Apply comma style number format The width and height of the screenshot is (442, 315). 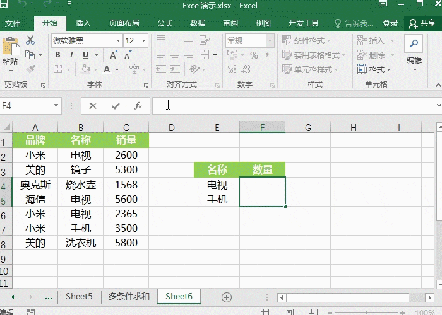pos(267,55)
